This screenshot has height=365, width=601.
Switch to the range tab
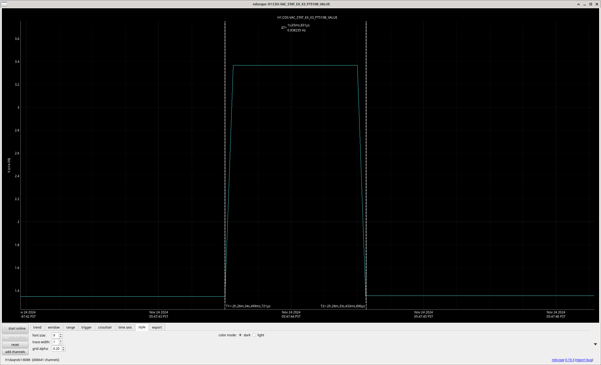pos(71,327)
